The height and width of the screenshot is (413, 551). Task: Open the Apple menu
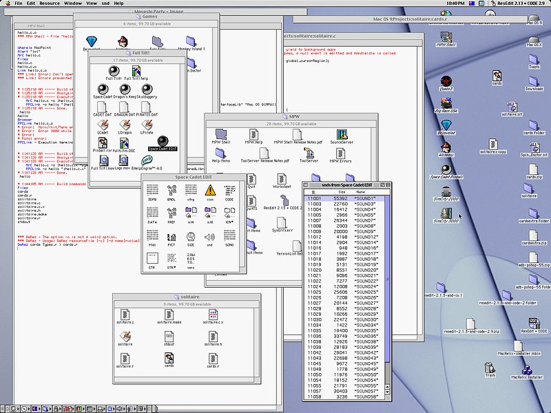[x=7, y=3]
